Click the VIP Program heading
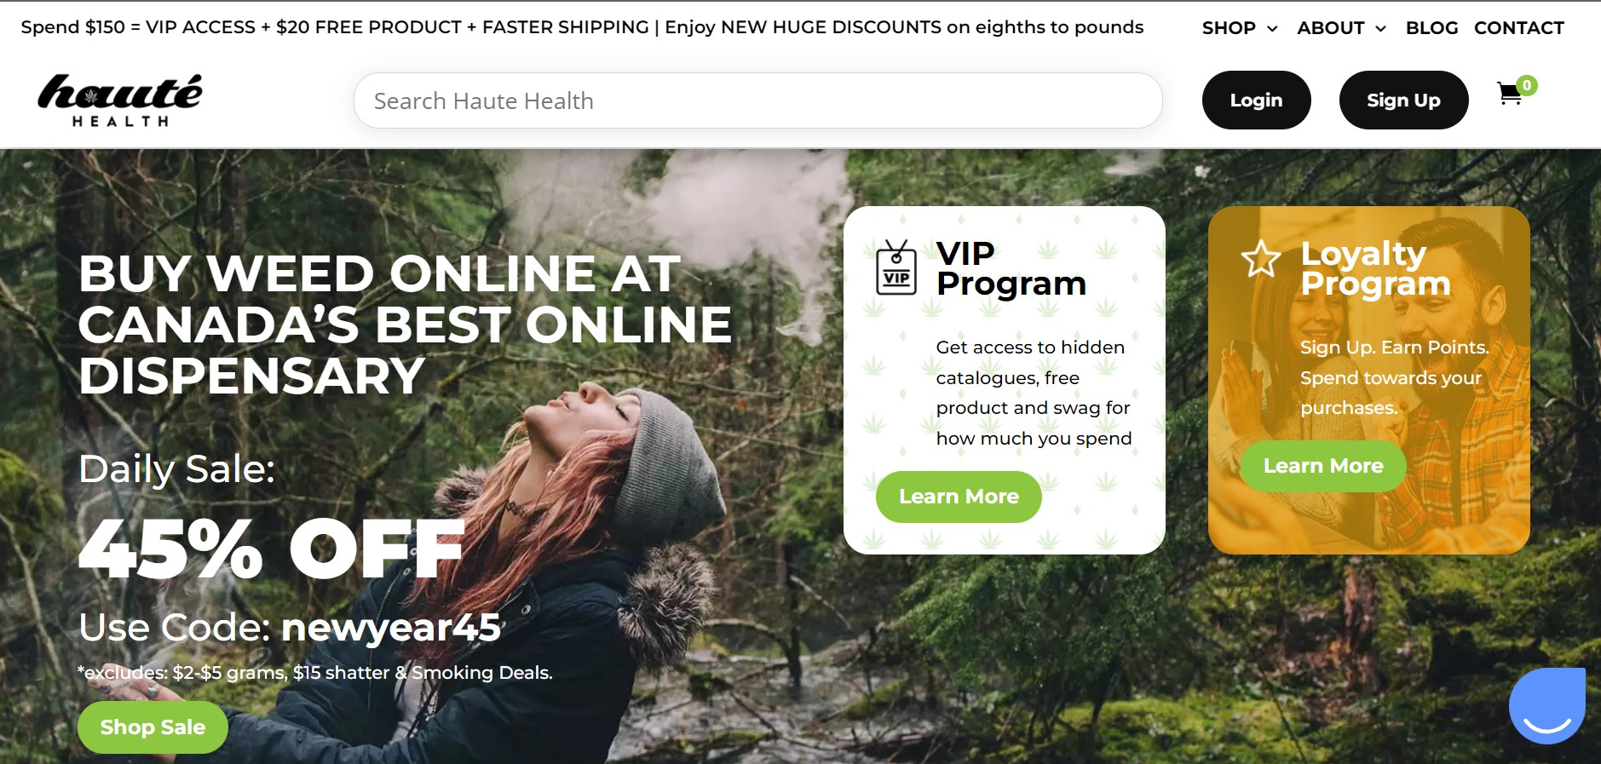 pos(1011,268)
